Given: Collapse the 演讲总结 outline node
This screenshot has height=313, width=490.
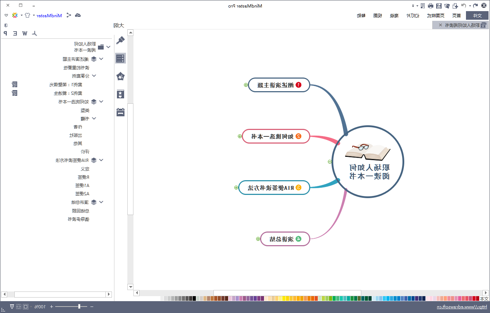Looking at the screenshot, I should click(x=101, y=202).
